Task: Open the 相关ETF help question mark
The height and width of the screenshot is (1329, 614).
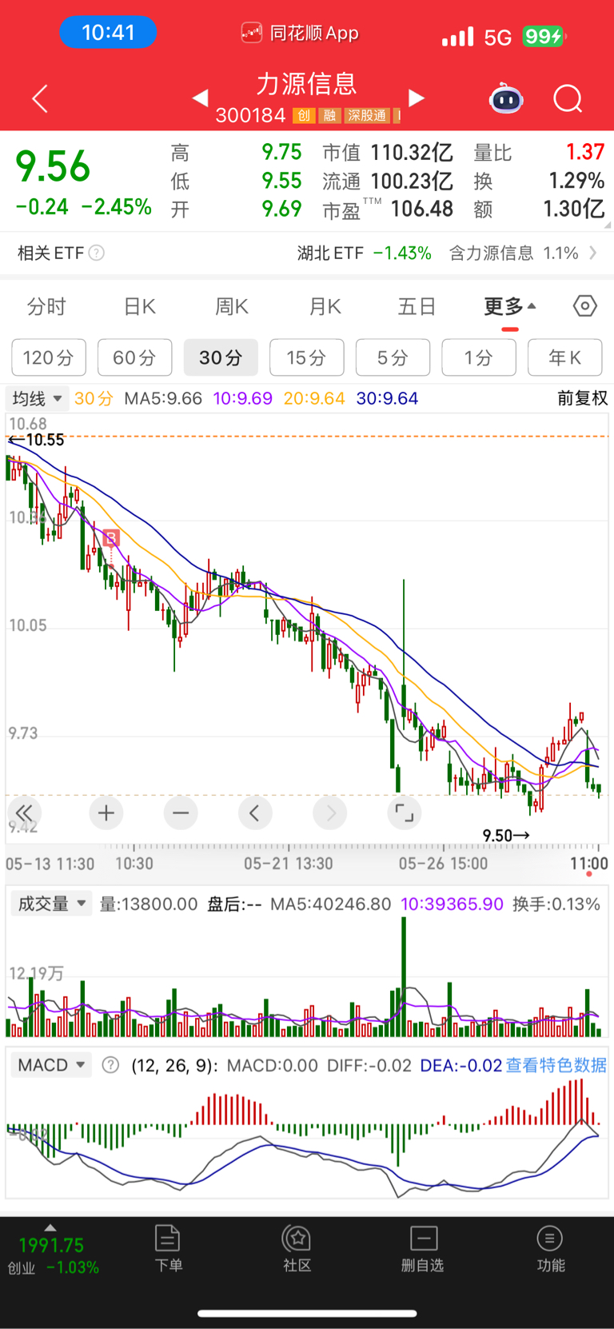Action: coord(97,253)
